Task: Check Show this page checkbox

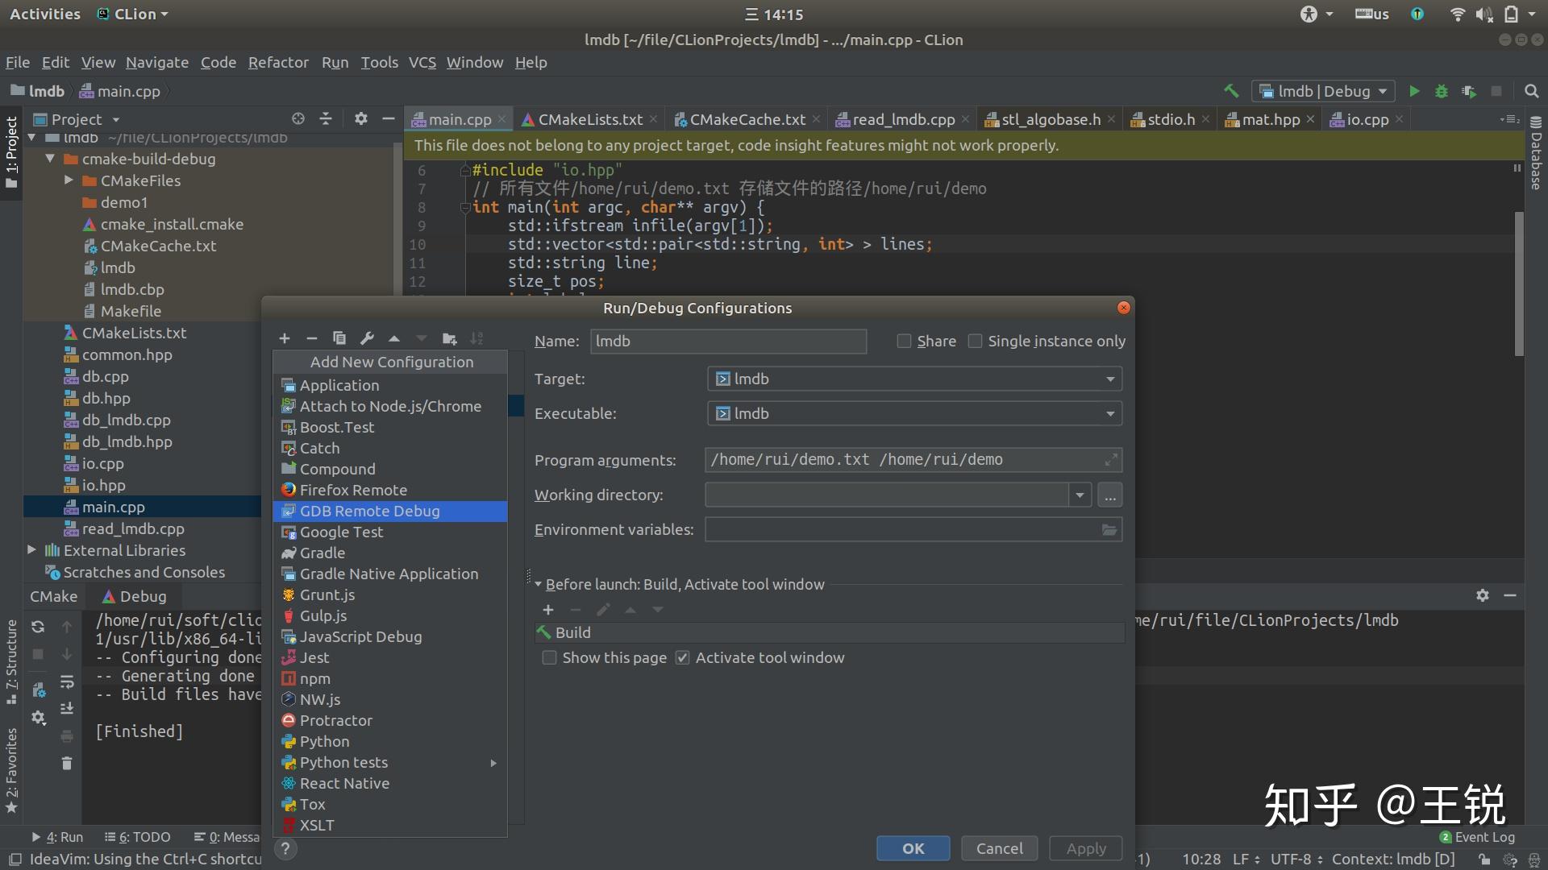Action: point(549,658)
